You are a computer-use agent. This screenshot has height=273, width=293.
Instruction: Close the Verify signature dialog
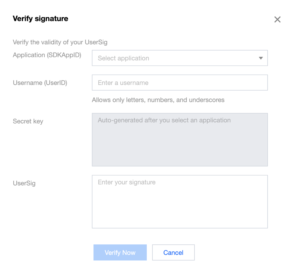pos(277,20)
